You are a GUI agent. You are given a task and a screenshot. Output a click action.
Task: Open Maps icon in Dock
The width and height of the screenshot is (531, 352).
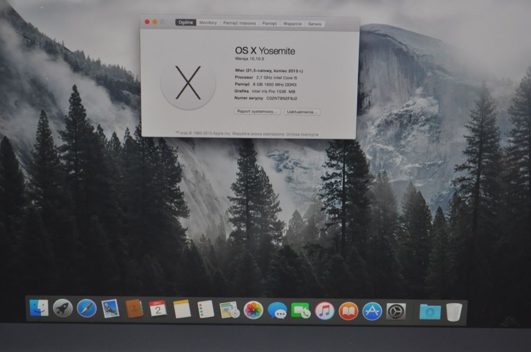click(x=229, y=310)
